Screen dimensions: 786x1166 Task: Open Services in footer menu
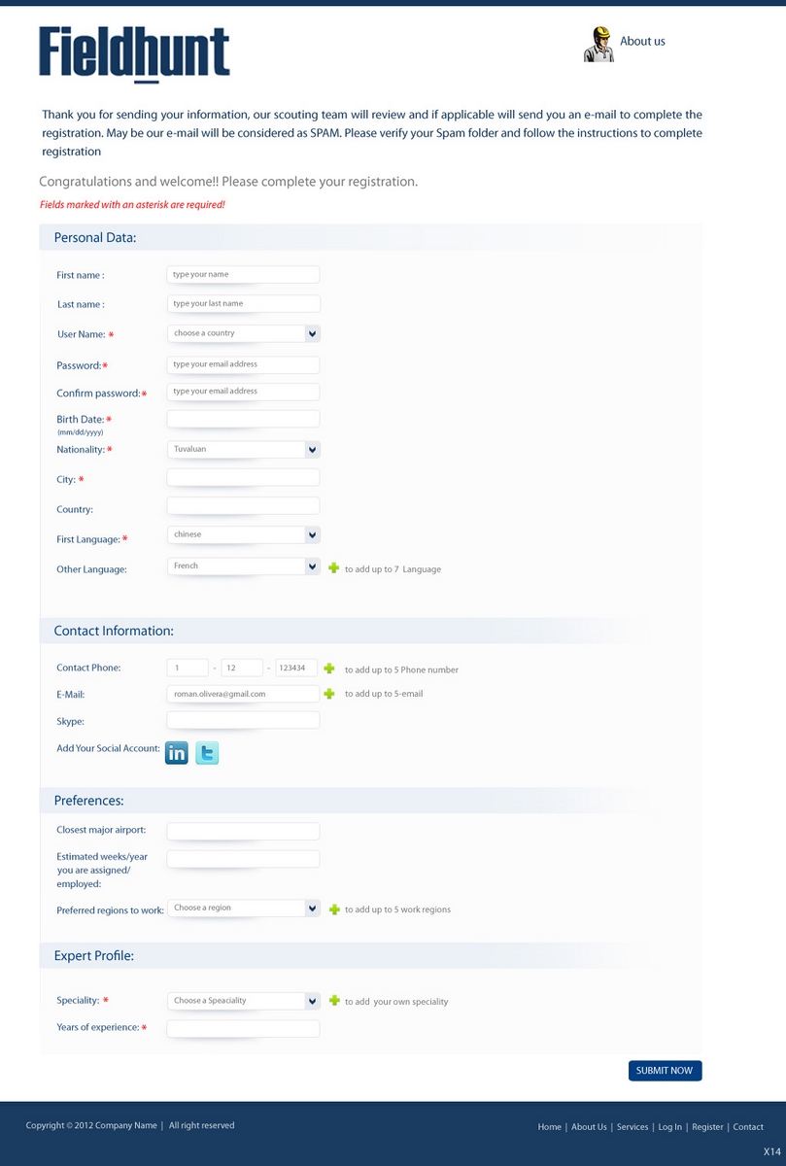click(632, 1127)
